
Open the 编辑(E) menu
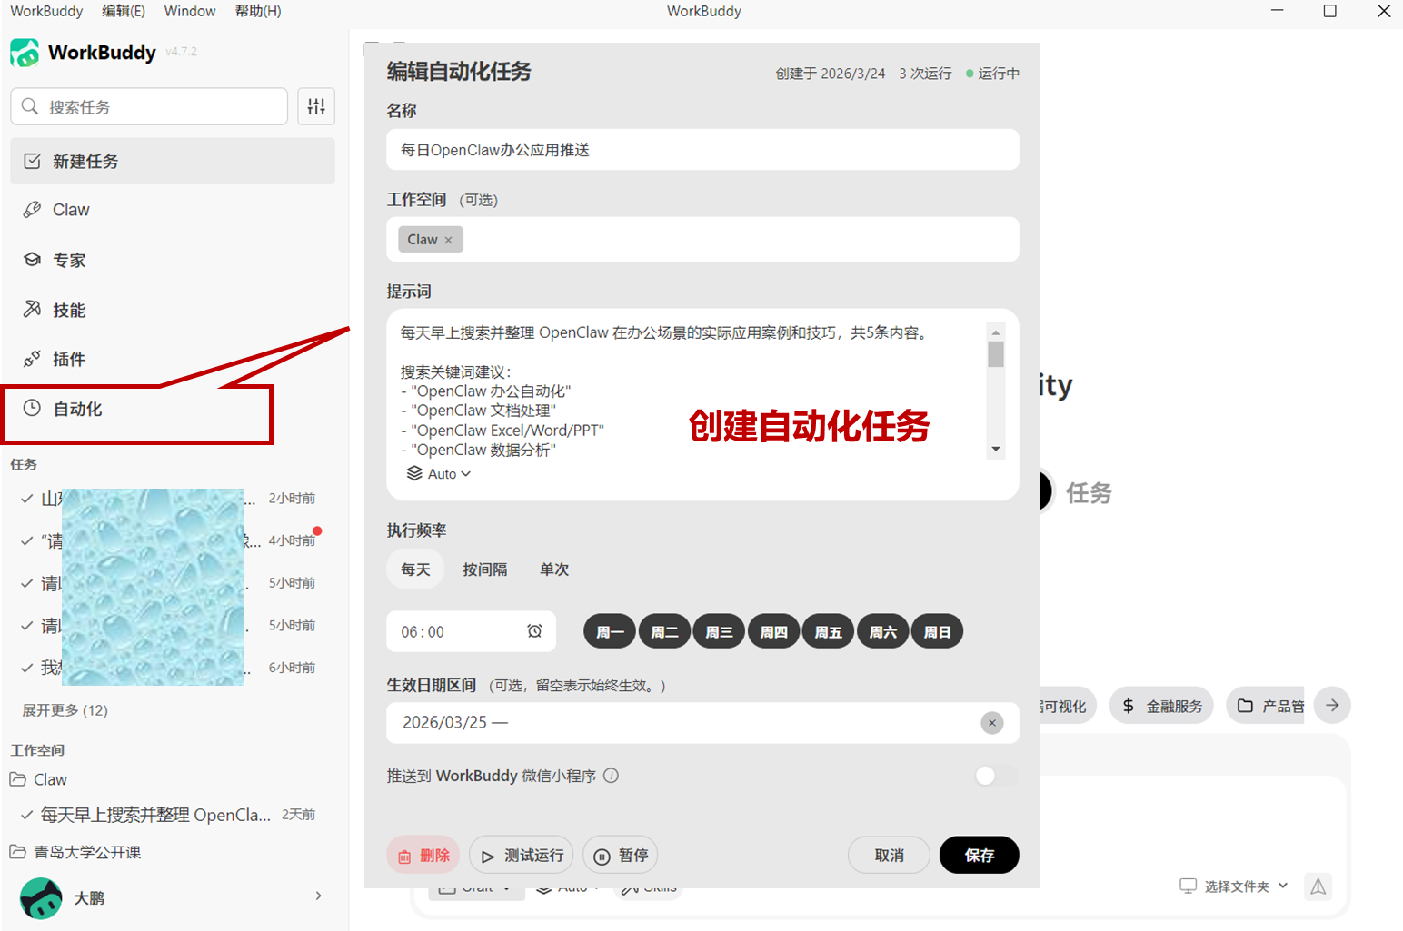point(124,11)
